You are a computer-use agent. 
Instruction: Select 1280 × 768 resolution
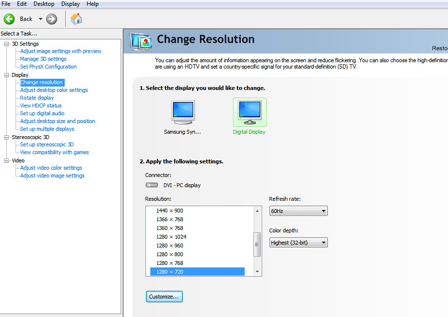coord(170,263)
